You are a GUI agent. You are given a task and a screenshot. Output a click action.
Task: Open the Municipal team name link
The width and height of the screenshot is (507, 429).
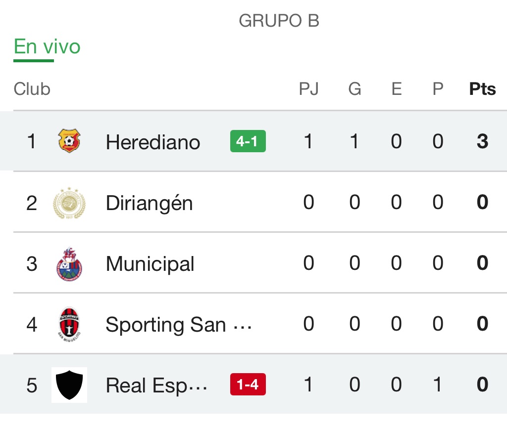pos(150,264)
